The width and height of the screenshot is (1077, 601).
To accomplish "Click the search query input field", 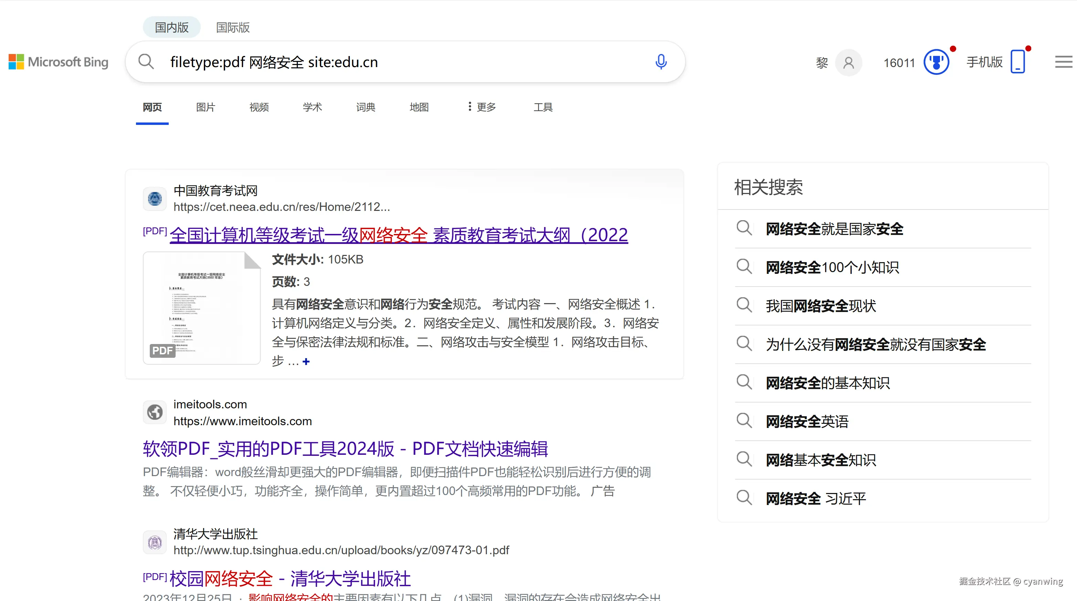I will pyautogui.click(x=401, y=62).
